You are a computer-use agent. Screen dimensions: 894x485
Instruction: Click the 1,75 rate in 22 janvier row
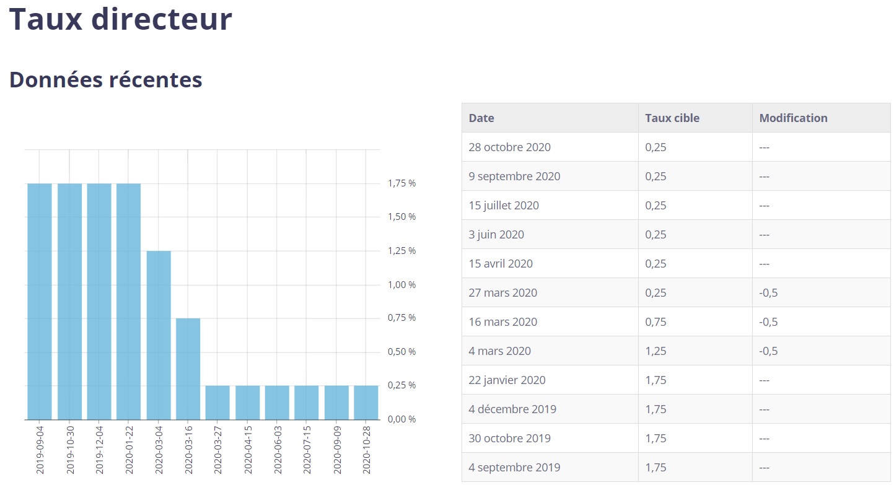click(656, 380)
